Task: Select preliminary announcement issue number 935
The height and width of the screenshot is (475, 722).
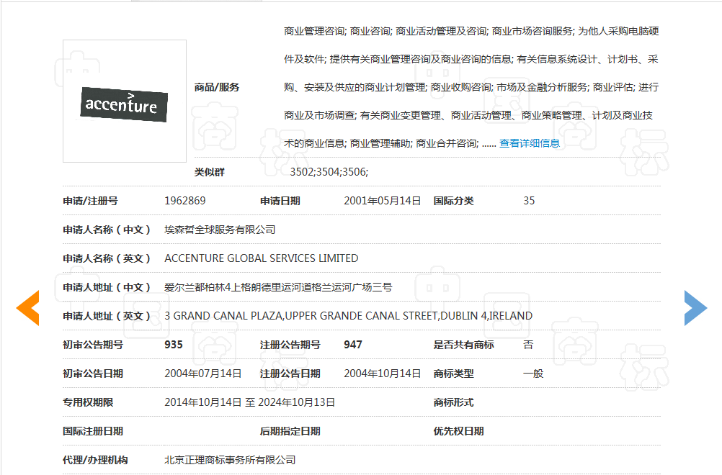Action: (x=174, y=345)
